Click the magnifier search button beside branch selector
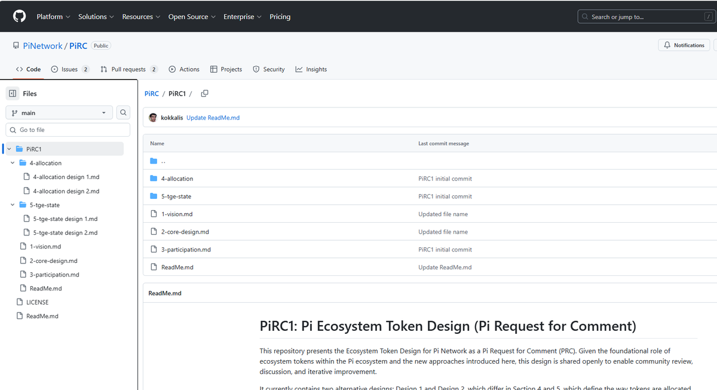717x390 pixels. tap(123, 113)
